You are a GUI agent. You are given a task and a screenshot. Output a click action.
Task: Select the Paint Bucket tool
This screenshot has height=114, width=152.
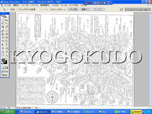coord(7,37)
